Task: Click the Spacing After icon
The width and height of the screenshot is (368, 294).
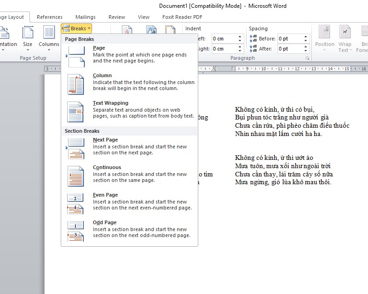Action: (x=253, y=48)
